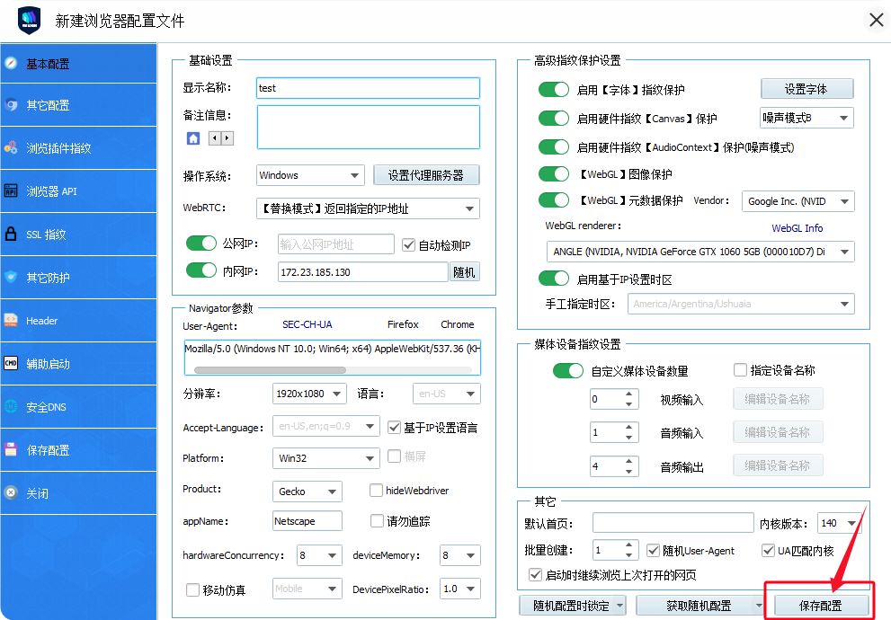The width and height of the screenshot is (891, 620).
Task: Open the Canvas 噪声模式B dropdown
Action: pyautogui.click(x=806, y=118)
